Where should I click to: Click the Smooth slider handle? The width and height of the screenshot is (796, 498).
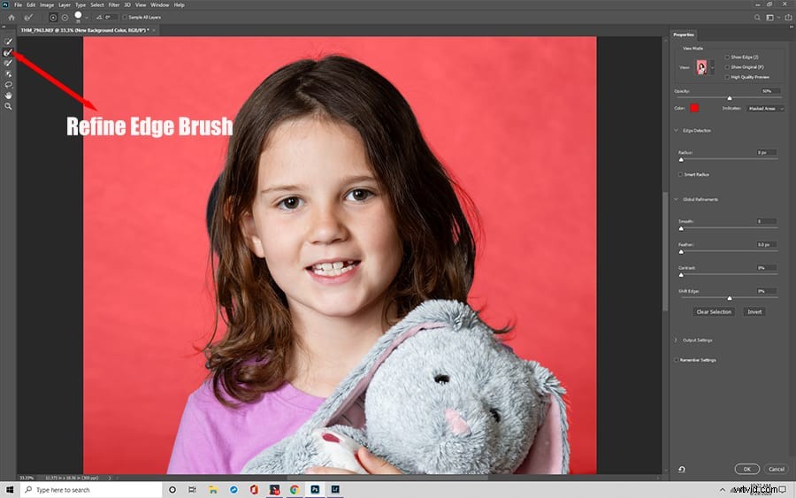681,228
